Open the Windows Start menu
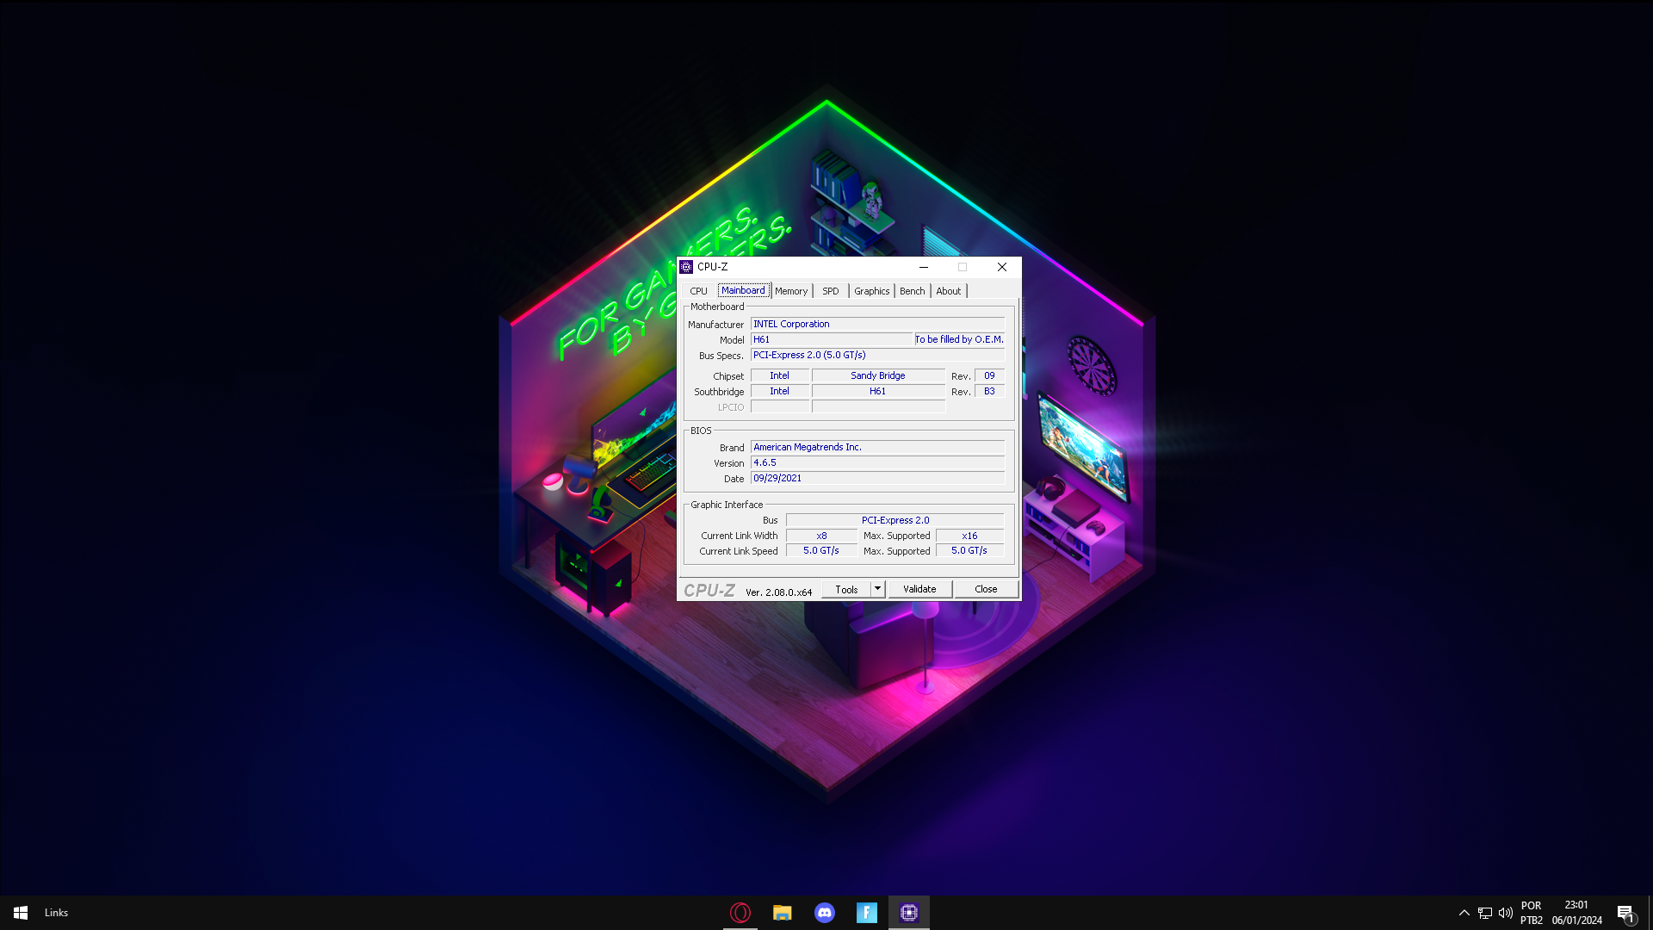Screen dimensions: 1653x930 click(21, 913)
